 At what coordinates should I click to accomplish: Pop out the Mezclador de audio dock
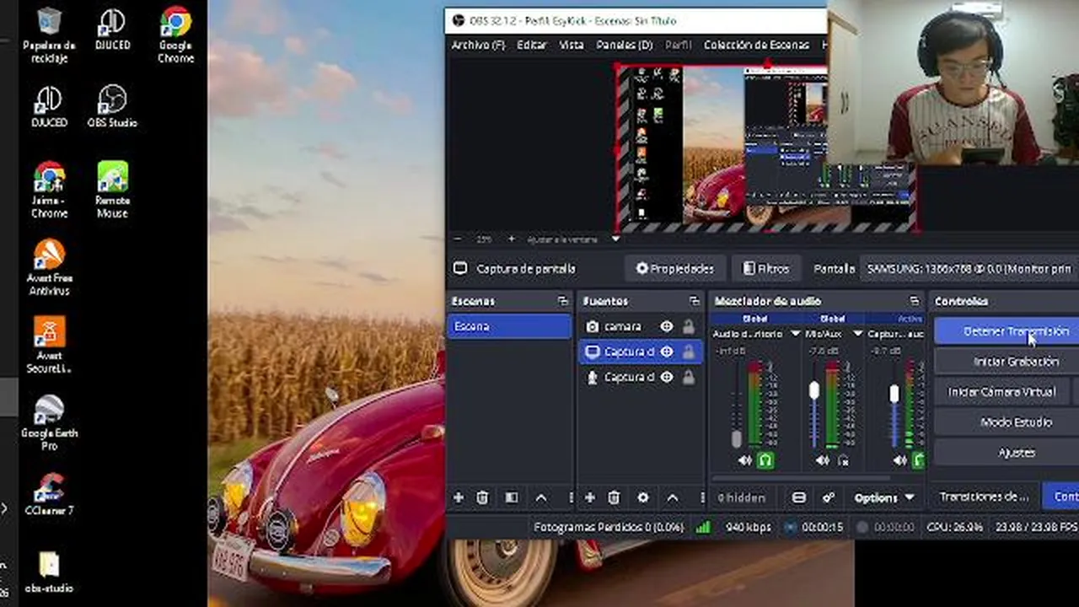tap(914, 301)
